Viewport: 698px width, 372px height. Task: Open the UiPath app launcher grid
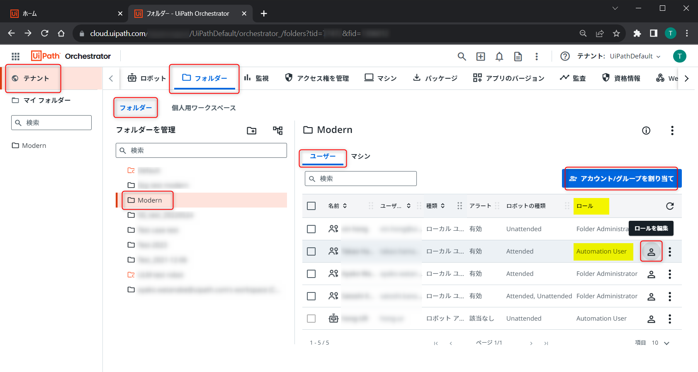[15, 56]
